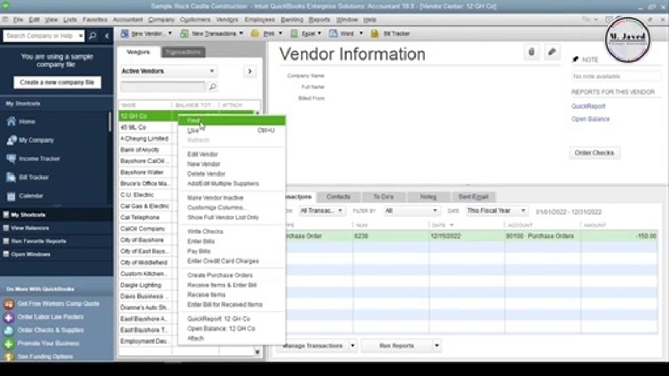Image resolution: width=669 pixels, height=376 pixels.
Task: Open the Home shortcut icon
Action: point(11,121)
